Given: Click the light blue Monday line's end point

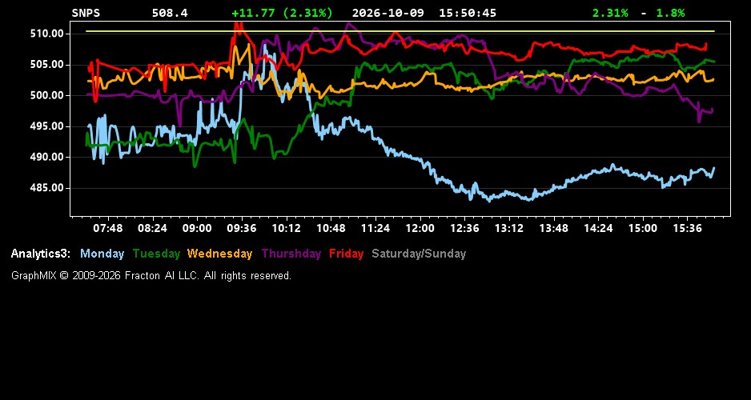Looking at the screenshot, I should pos(713,168).
